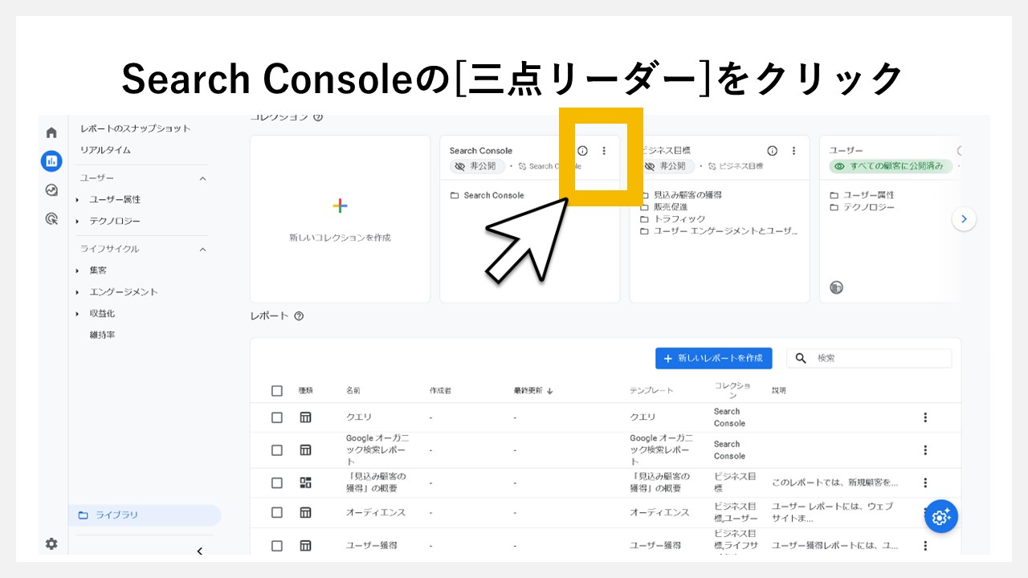Image resolution: width=1028 pixels, height=578 pixels.
Task: Collapse the sidebar with the bottom chevron
Action: pos(199,552)
